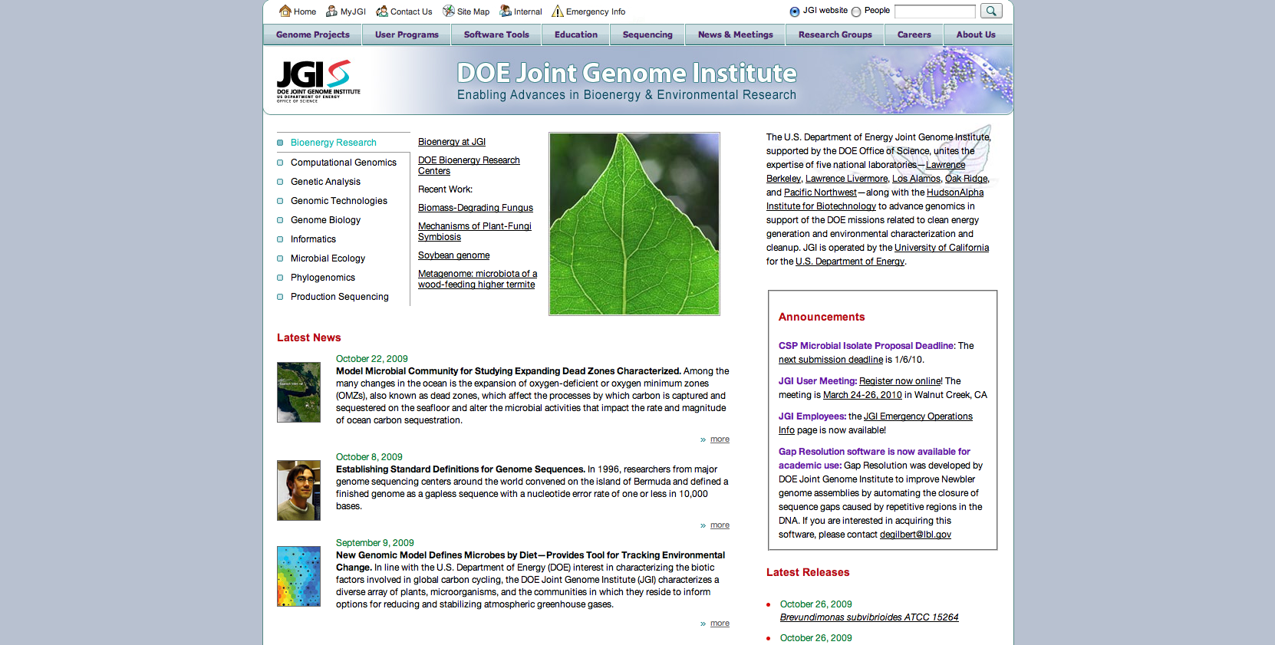
Task: Open the Software Tools menu
Action: [x=496, y=35]
